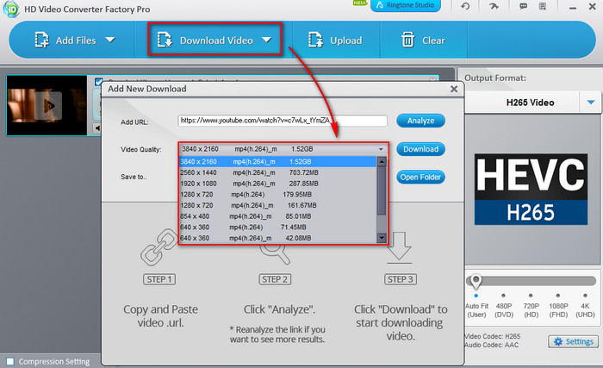Click the HD Video Converter Factory logo
603x368 pixels.
coord(10,9)
